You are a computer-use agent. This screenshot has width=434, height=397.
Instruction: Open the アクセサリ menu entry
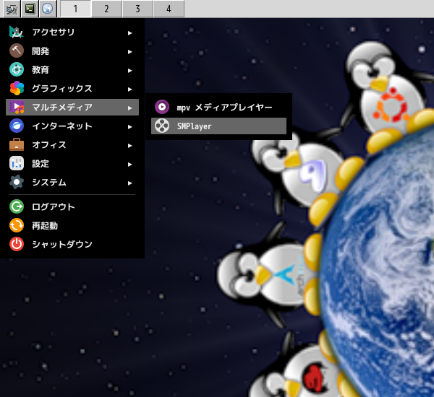(72, 32)
